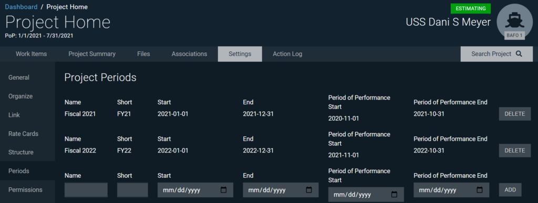Click the ADD period button

click(510, 190)
